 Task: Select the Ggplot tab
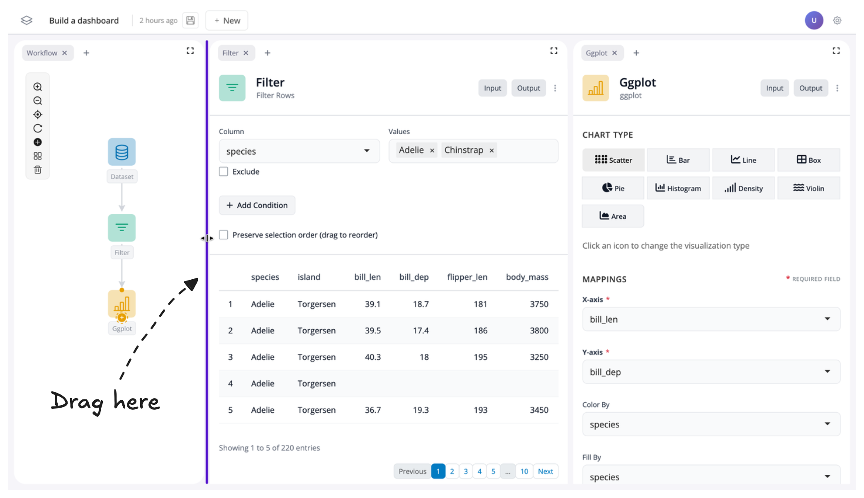point(596,53)
